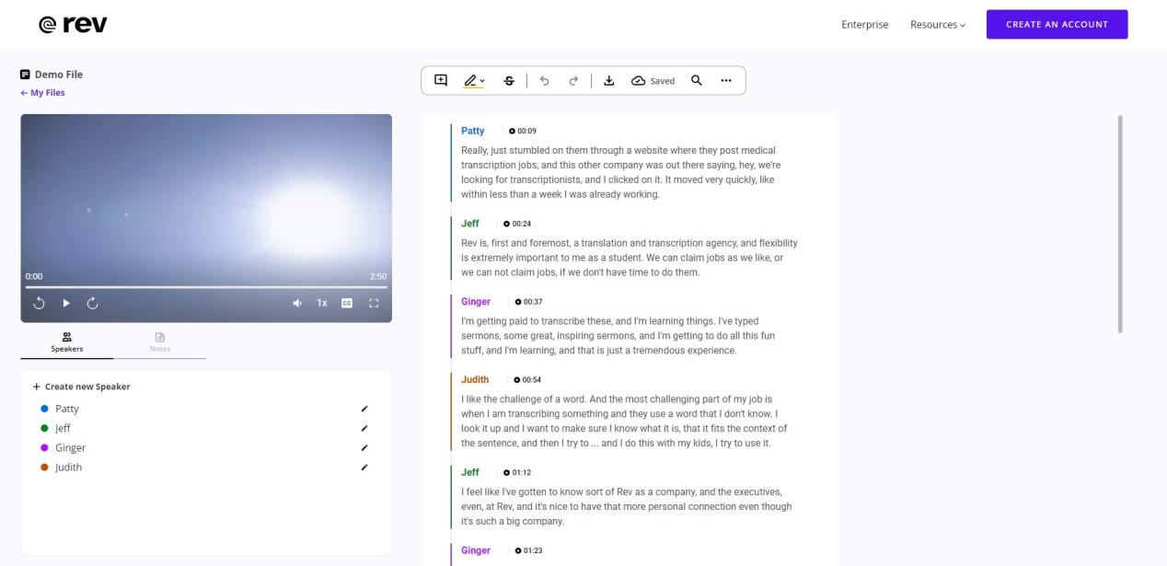
Task: Jump to Jeff's 00:24 timestamp
Action: pyautogui.click(x=517, y=224)
